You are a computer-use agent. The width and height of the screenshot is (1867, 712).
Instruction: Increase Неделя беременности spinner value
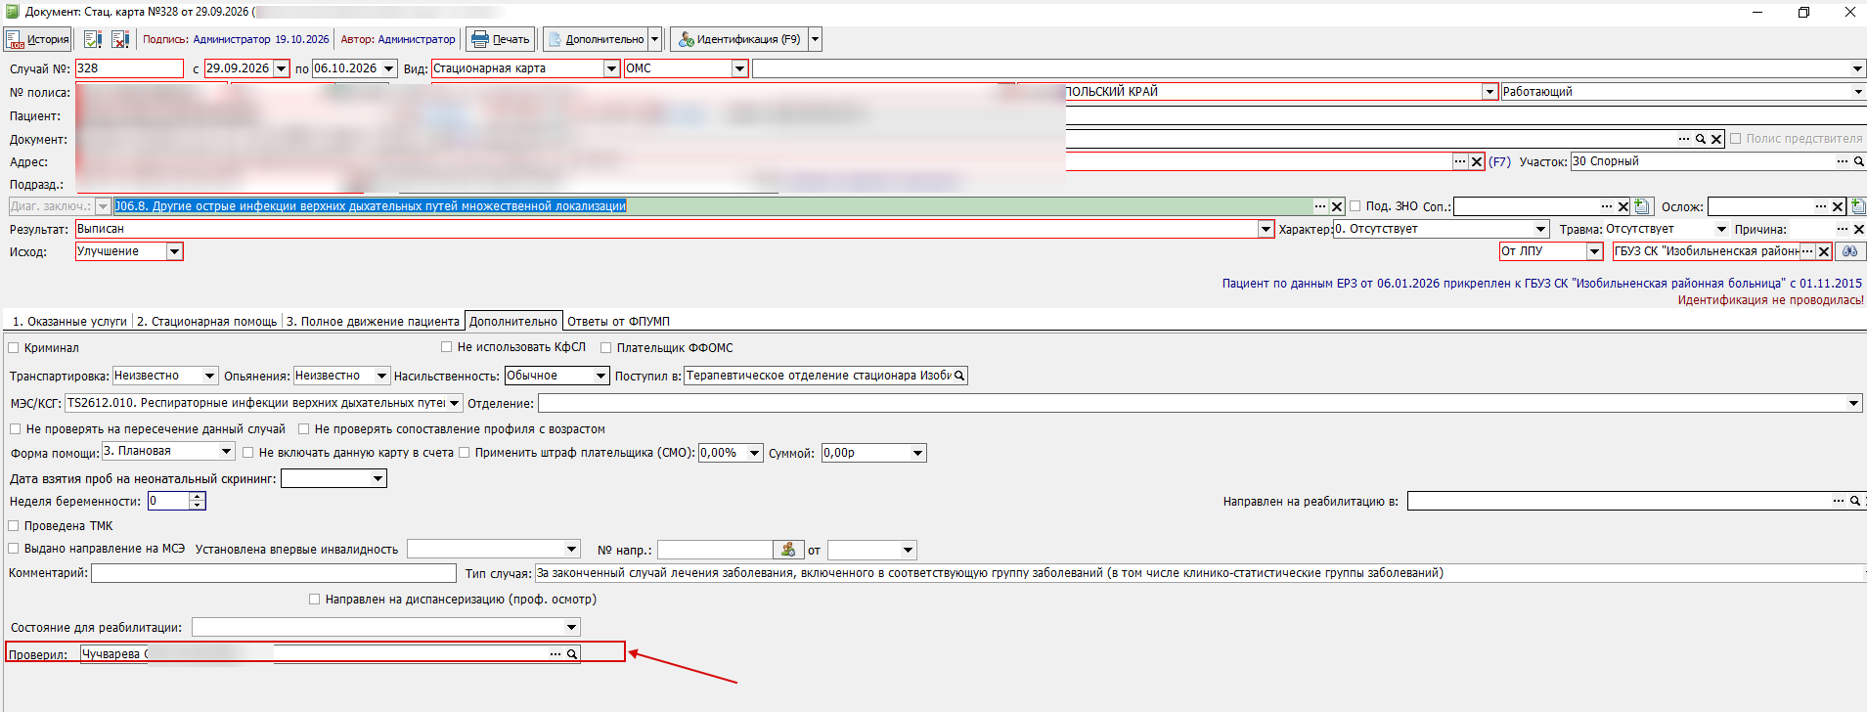198,497
